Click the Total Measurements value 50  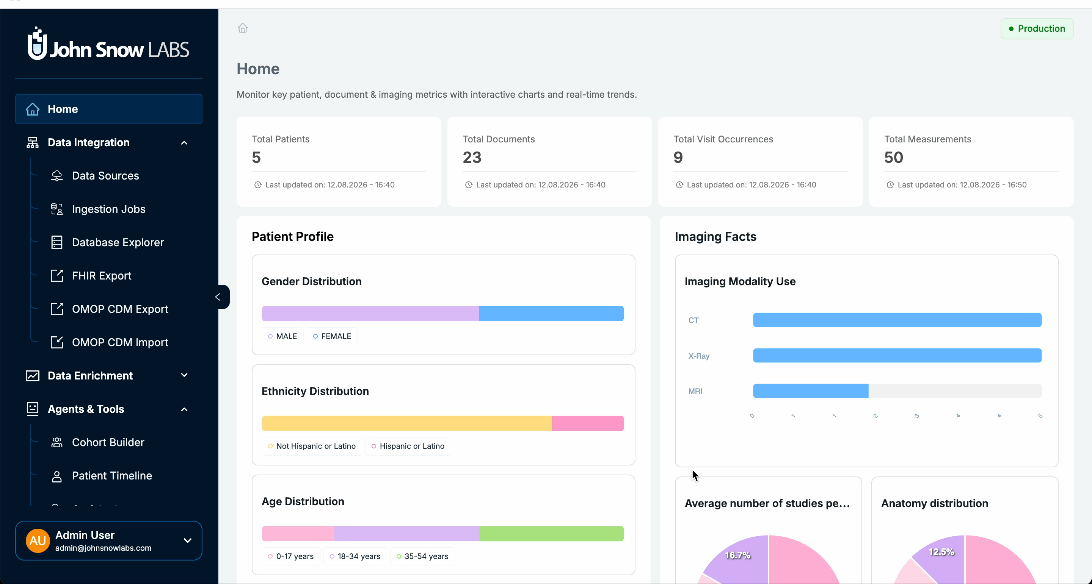point(894,158)
